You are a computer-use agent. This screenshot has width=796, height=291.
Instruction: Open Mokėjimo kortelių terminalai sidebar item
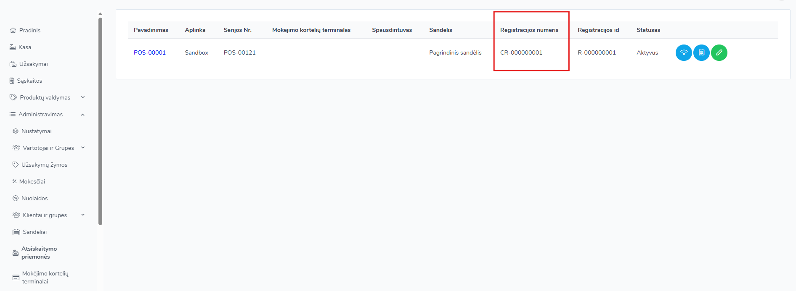tap(45, 277)
